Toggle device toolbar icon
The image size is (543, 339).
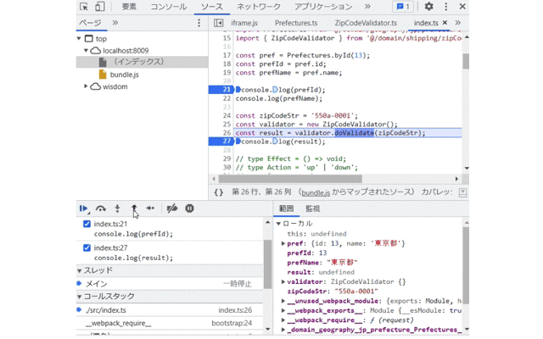(100, 7)
